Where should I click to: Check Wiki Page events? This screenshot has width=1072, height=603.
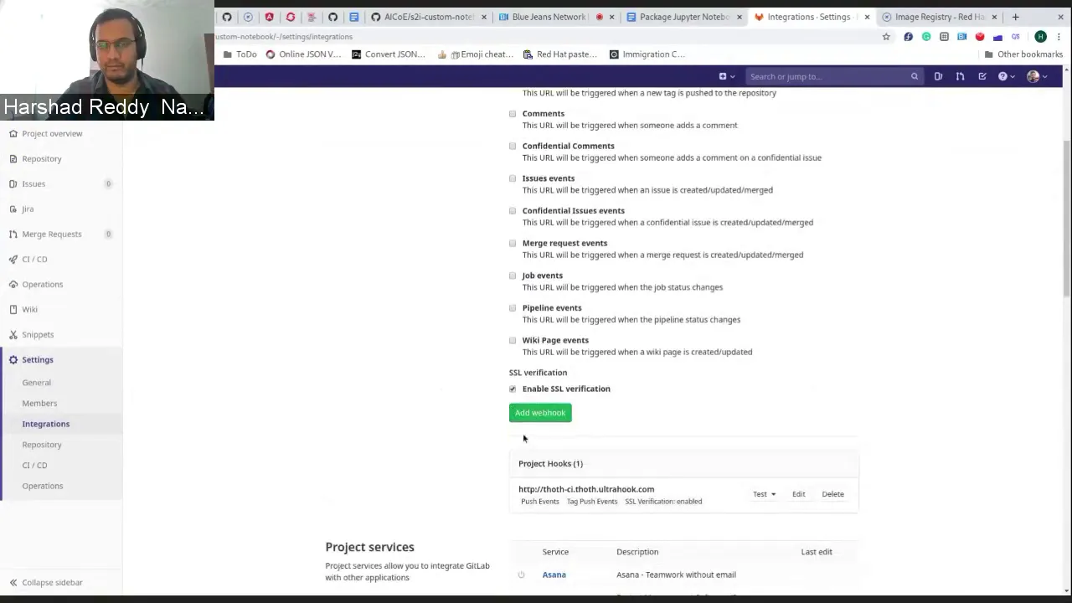point(513,340)
